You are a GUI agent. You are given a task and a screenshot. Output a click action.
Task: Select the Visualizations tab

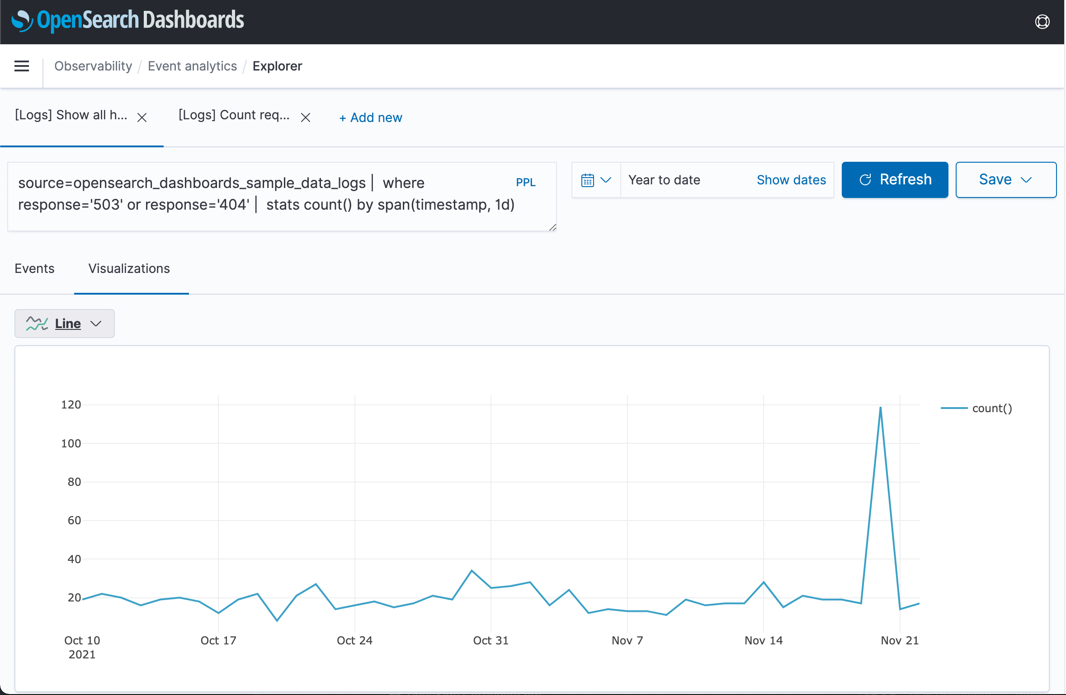pos(129,268)
